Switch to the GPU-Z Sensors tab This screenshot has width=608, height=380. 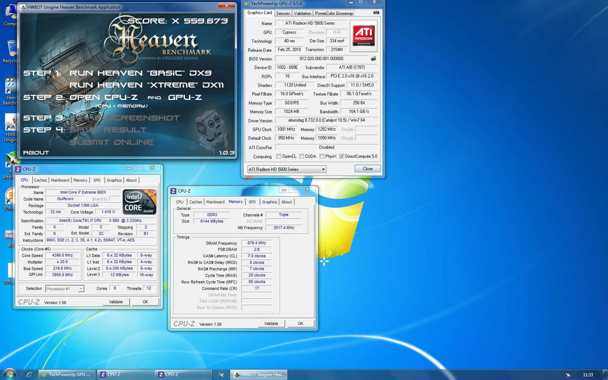point(283,13)
